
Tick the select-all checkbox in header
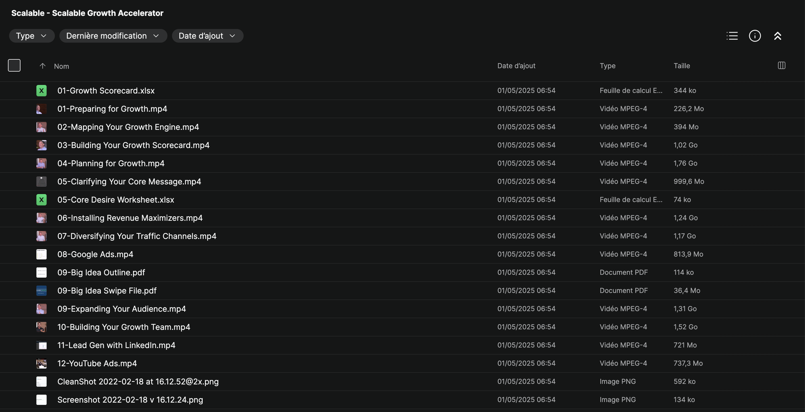tap(14, 66)
